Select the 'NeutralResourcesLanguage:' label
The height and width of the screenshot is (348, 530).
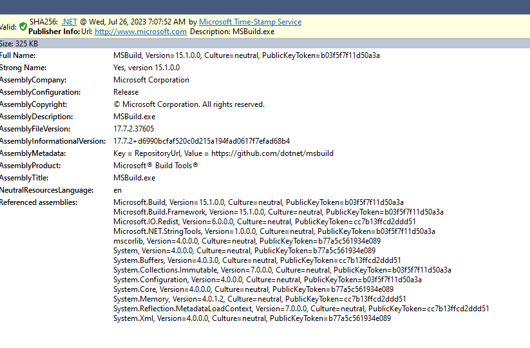tap(46, 190)
